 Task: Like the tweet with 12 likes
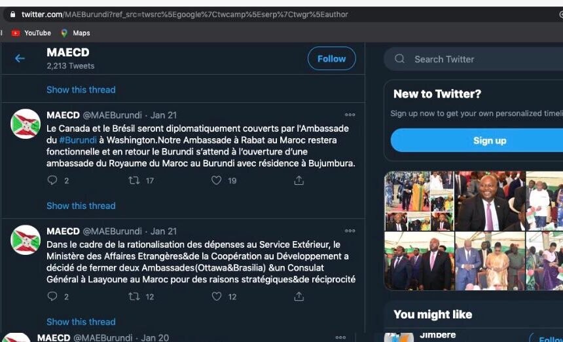coord(216,297)
